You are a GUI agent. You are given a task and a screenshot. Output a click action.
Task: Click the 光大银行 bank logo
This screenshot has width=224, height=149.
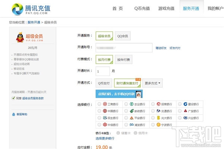[158, 118]
